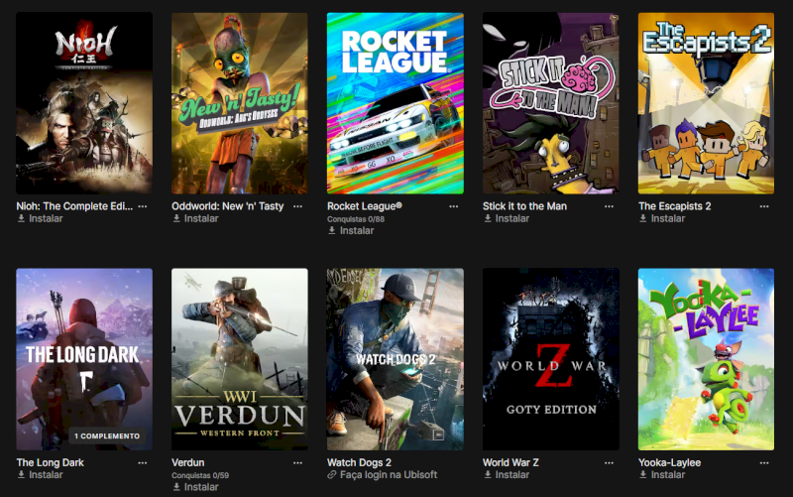The height and width of the screenshot is (497, 793).
Task: Open the Watch Dogs 2 cover art
Action: coord(395,359)
